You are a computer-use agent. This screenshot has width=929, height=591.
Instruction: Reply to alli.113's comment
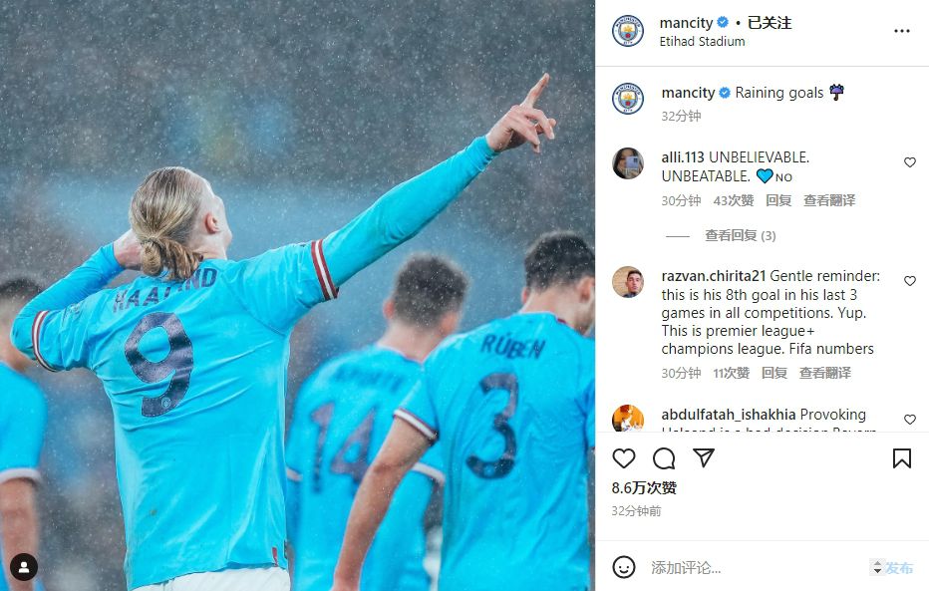778,200
